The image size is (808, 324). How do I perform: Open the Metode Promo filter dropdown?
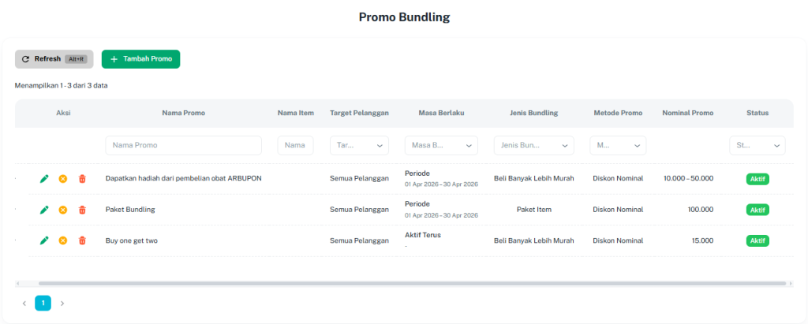click(x=618, y=146)
